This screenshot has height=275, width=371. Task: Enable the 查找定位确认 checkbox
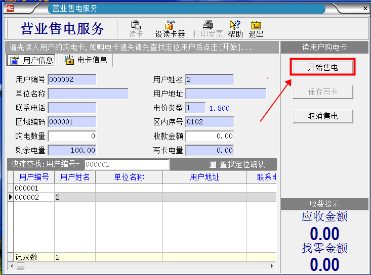(213, 165)
